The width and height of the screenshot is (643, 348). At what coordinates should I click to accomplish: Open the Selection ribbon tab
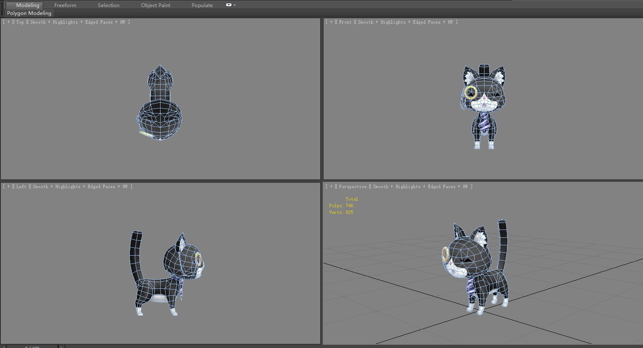point(109,5)
